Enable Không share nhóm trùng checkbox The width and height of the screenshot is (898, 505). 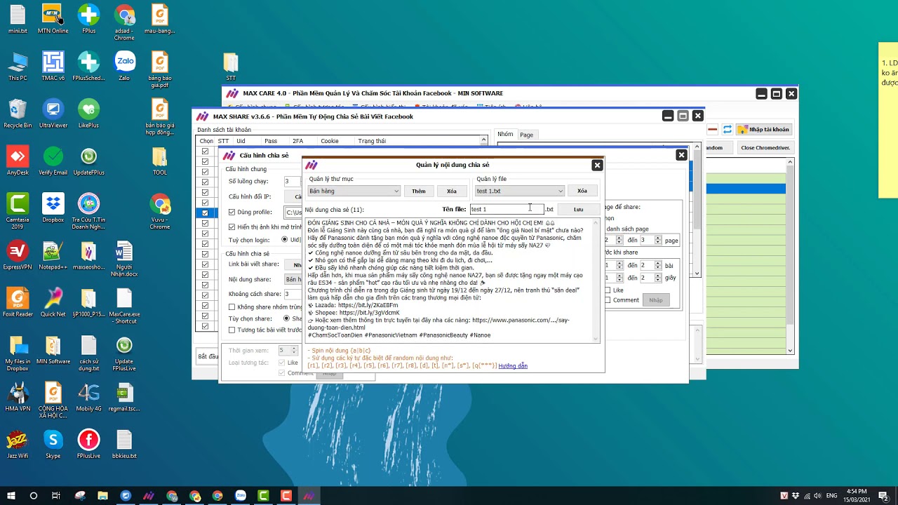pos(232,307)
